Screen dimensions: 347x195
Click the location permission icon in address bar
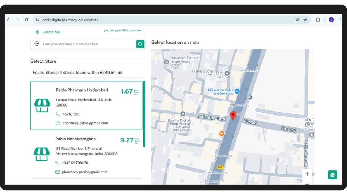297,19
